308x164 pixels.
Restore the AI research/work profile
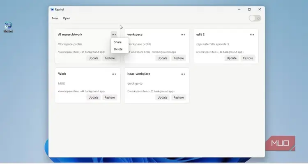(110, 58)
